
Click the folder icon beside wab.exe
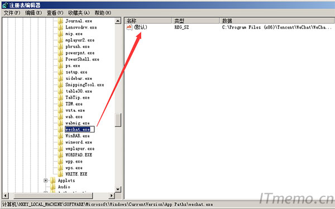pos(60,117)
